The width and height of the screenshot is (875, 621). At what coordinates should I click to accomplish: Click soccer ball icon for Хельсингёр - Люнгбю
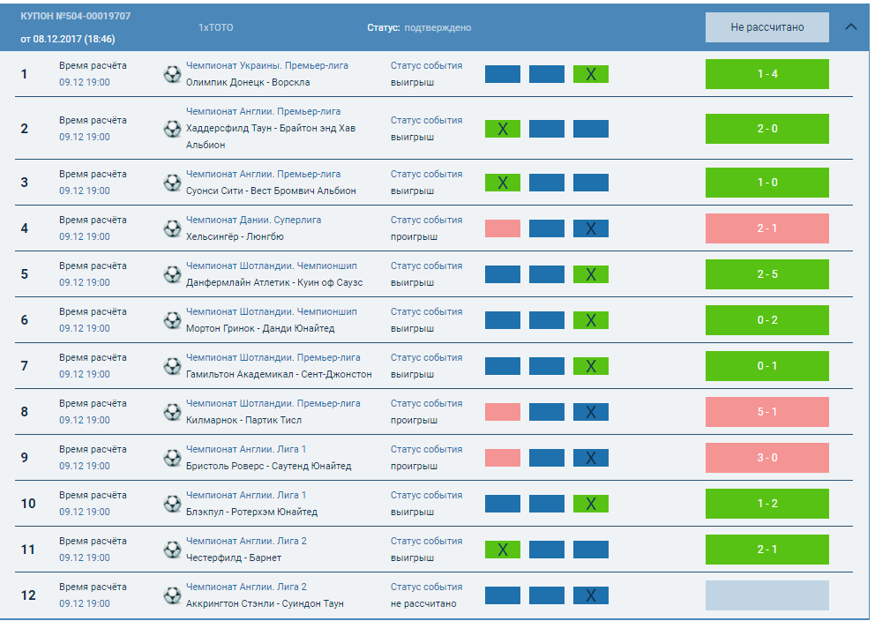(172, 228)
